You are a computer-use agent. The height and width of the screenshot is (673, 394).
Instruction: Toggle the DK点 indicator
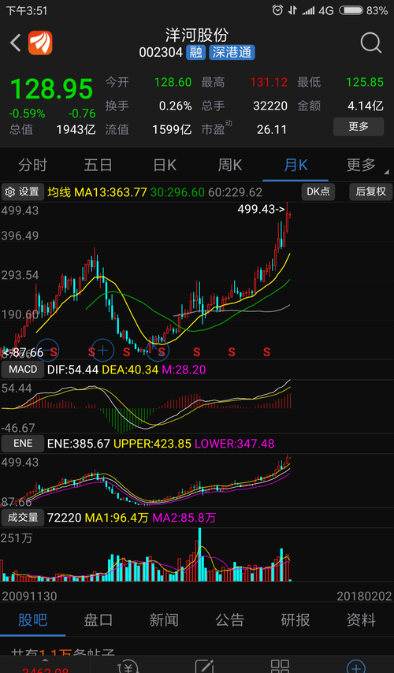[x=318, y=191]
